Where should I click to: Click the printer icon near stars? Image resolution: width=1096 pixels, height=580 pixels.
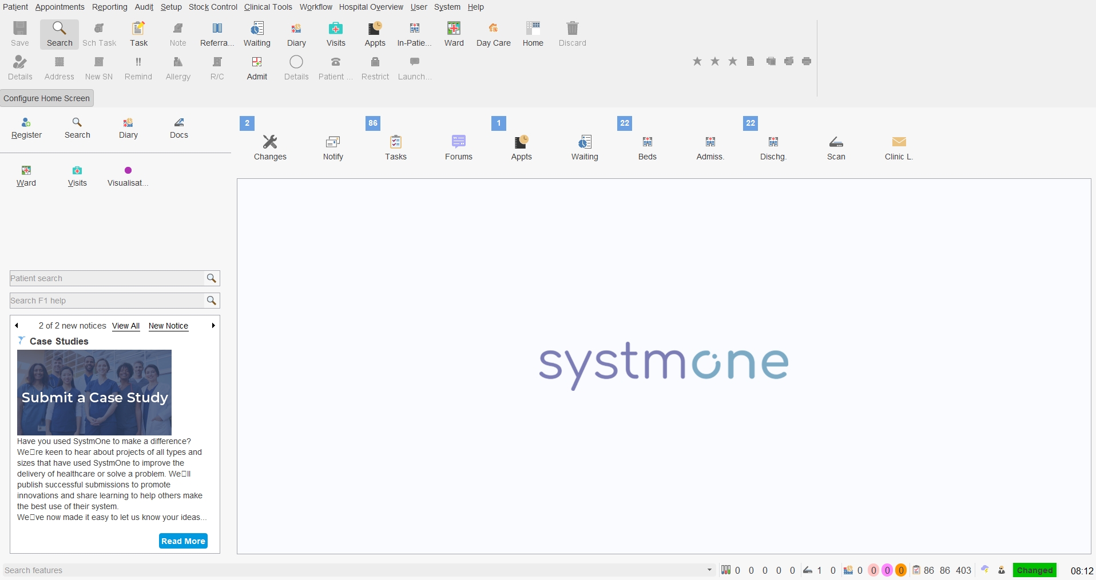coord(807,61)
